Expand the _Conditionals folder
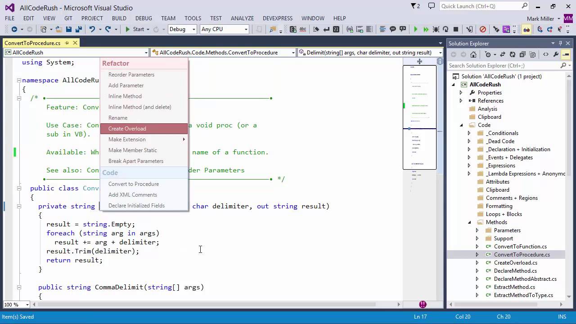The image size is (576, 324). (x=469, y=133)
